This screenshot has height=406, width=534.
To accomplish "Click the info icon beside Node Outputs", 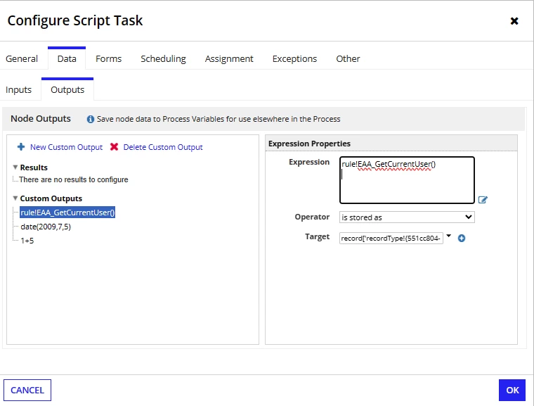I will click(90, 119).
